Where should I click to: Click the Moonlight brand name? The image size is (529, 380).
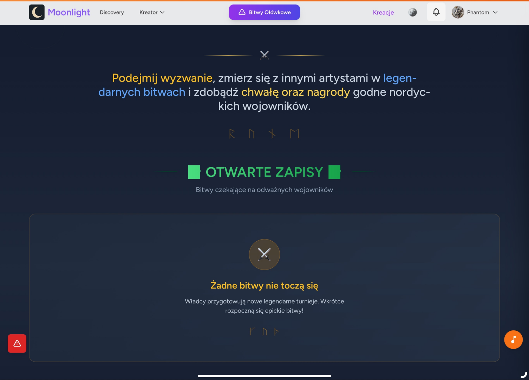[x=69, y=12]
